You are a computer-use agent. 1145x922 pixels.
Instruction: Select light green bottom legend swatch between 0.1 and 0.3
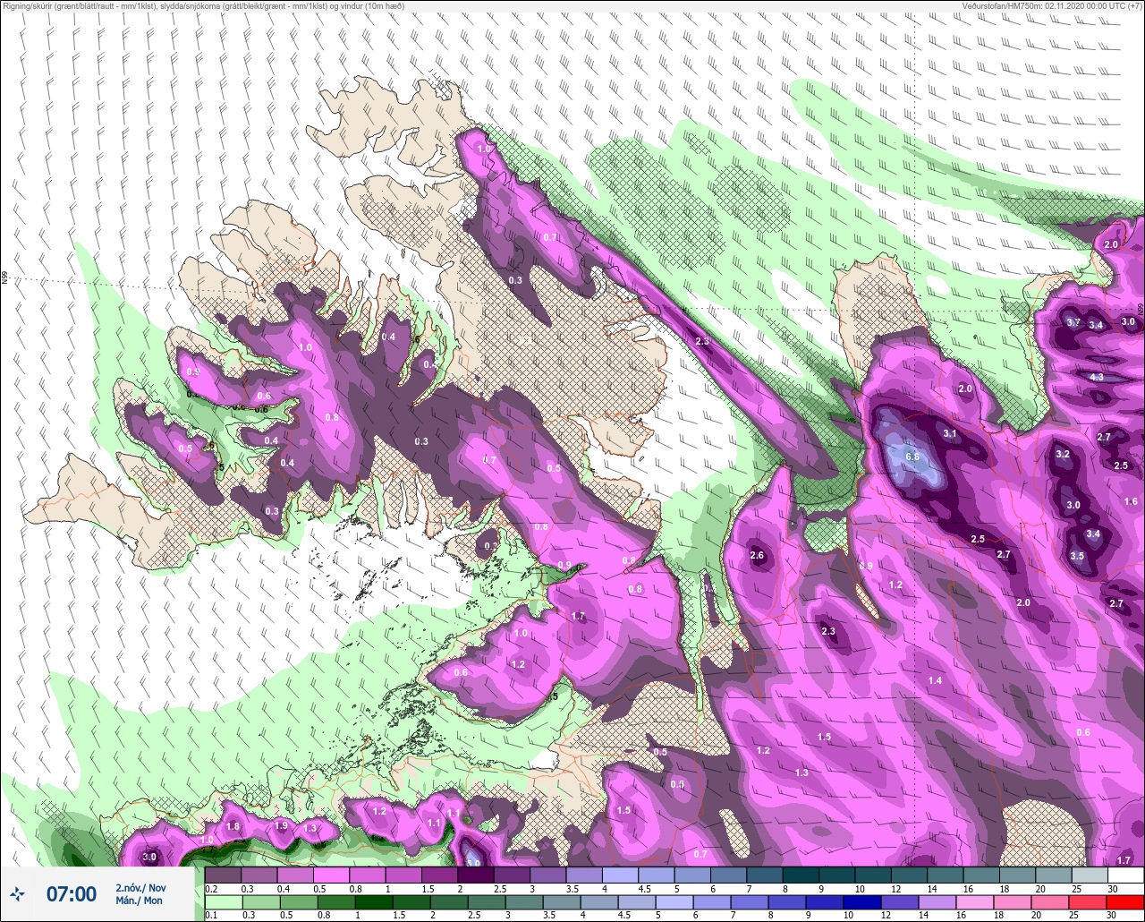(223, 901)
